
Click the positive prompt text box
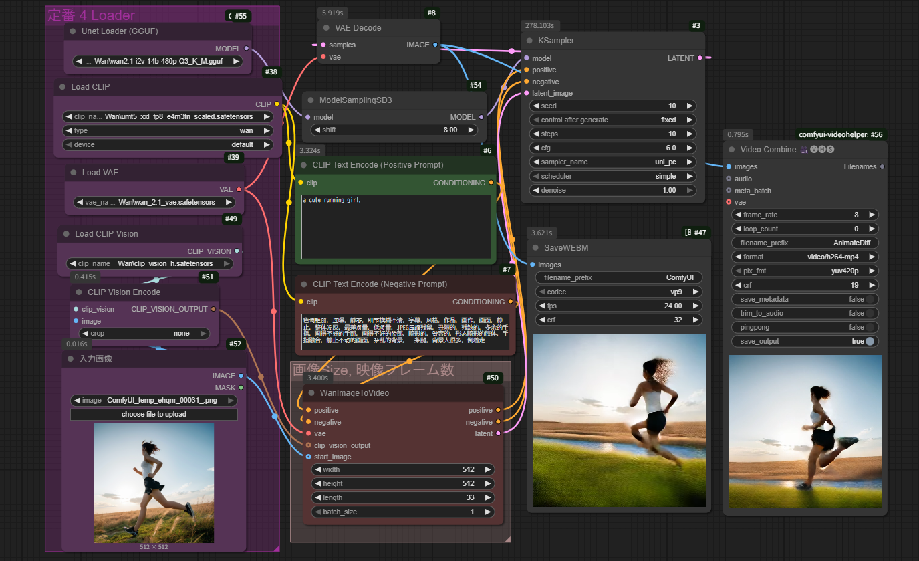point(396,227)
